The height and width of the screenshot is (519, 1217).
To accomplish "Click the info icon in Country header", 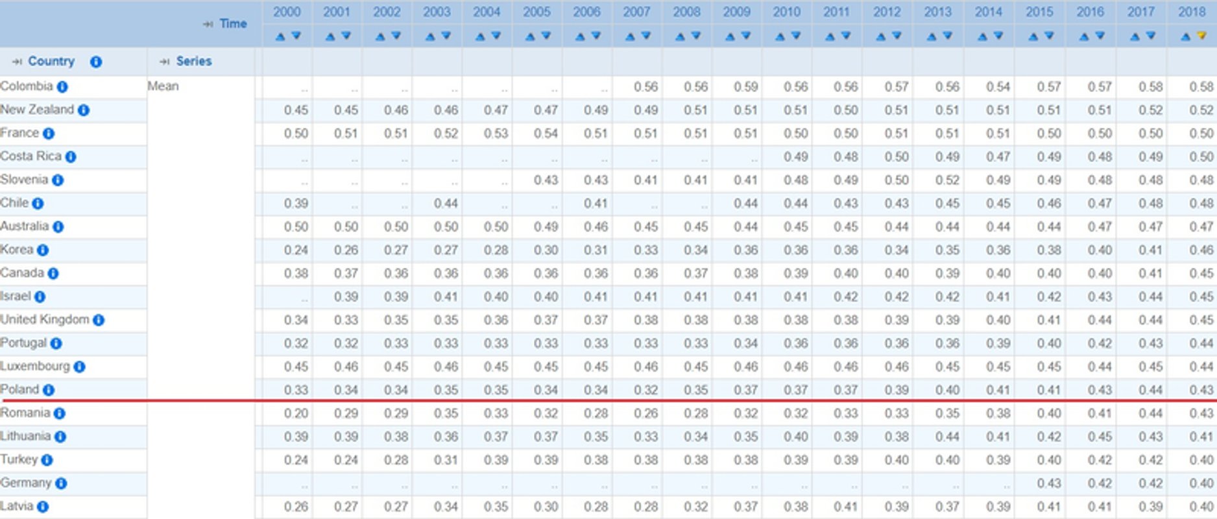I will click(96, 62).
